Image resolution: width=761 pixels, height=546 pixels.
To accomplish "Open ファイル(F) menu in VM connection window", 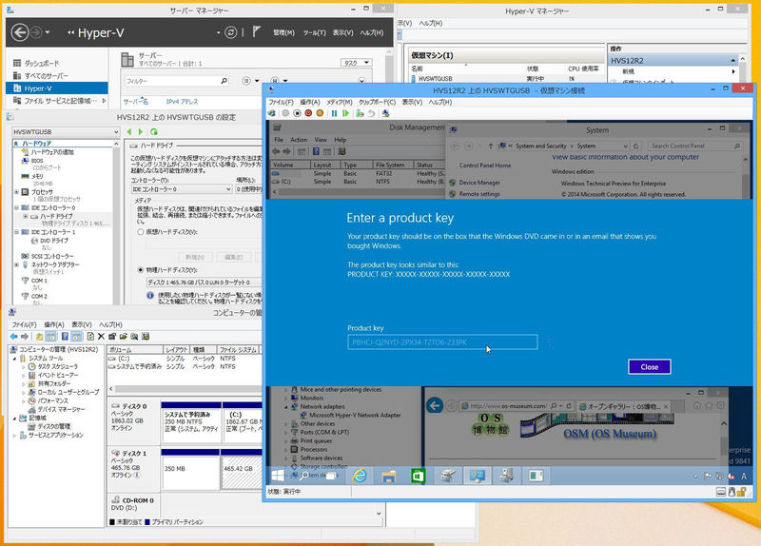I will click(281, 102).
